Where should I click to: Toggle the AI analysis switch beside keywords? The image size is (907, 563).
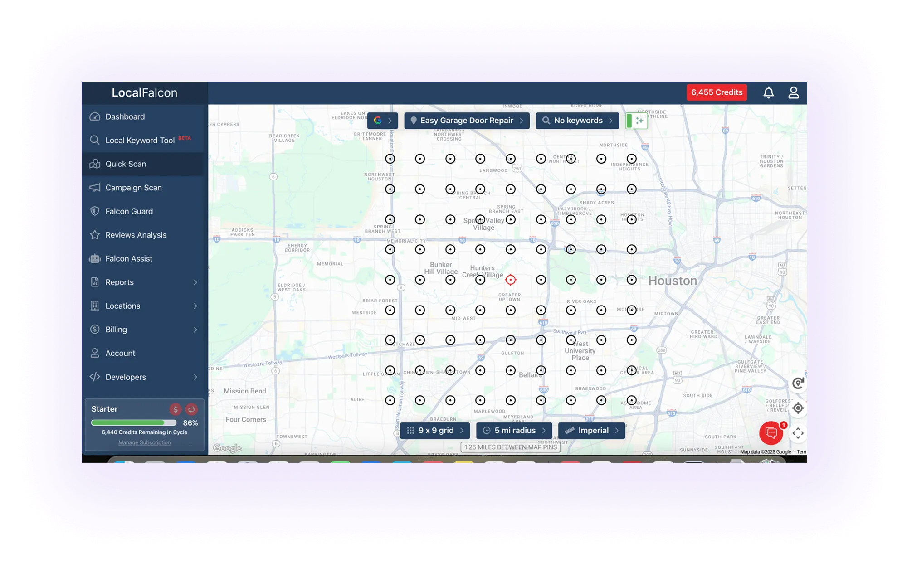pos(637,121)
